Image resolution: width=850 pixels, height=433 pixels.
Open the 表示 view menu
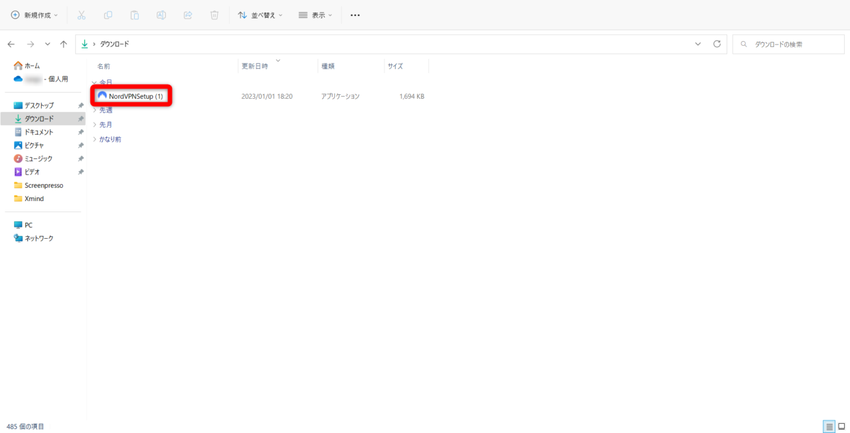coord(315,15)
